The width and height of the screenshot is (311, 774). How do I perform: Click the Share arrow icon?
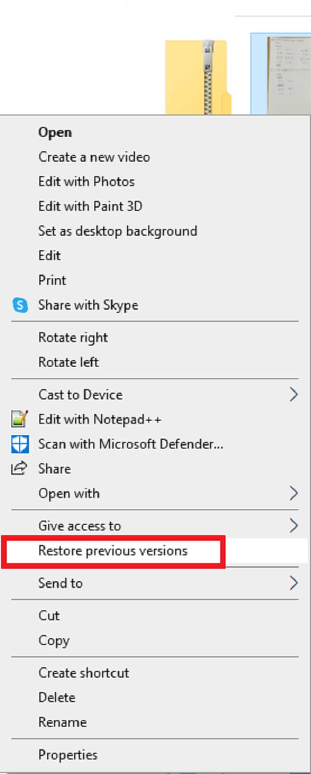click(19, 469)
